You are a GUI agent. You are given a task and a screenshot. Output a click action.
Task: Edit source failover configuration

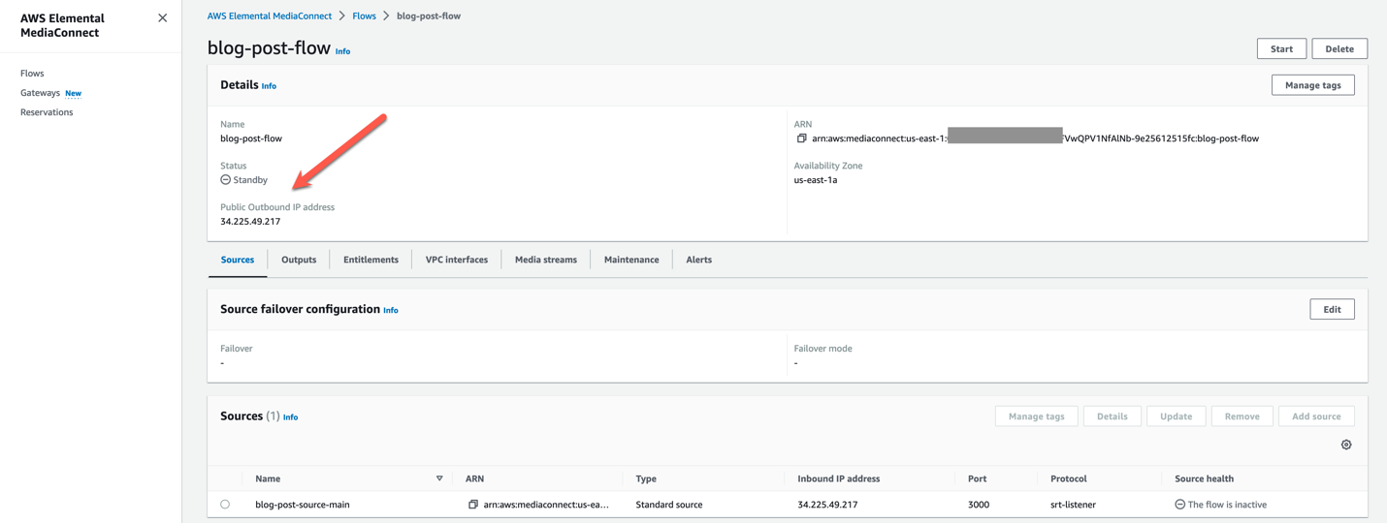(x=1332, y=309)
